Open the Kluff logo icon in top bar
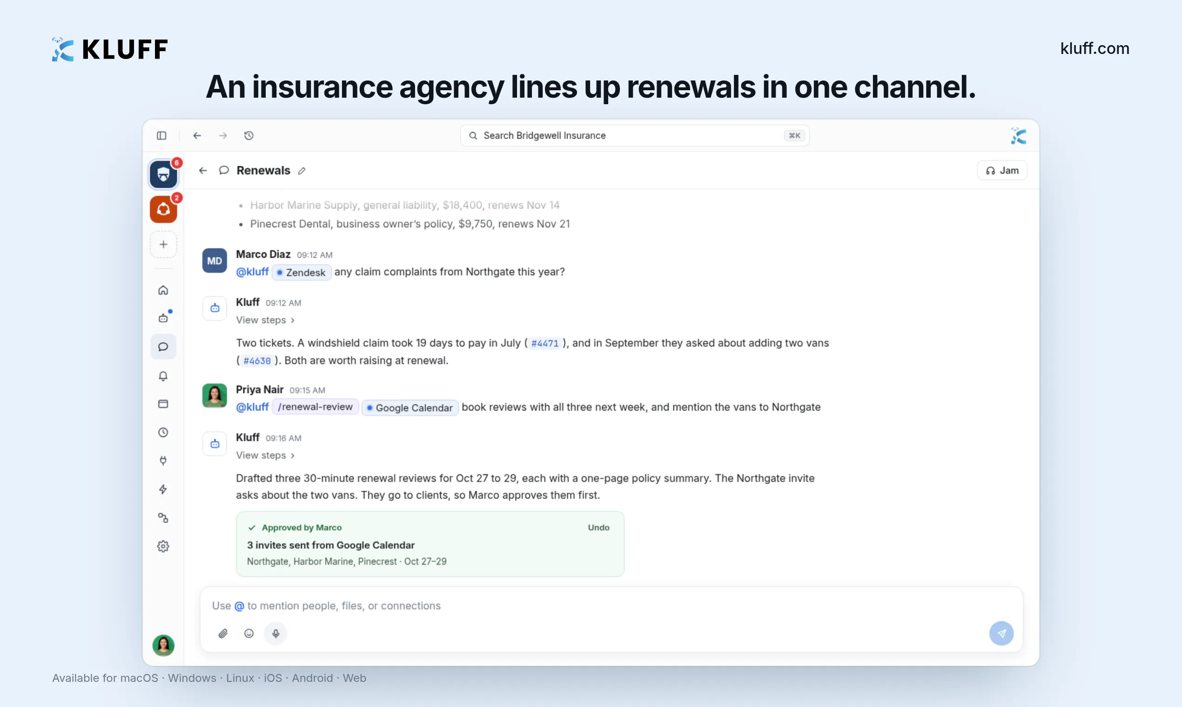The width and height of the screenshot is (1182, 707). tap(1019, 136)
